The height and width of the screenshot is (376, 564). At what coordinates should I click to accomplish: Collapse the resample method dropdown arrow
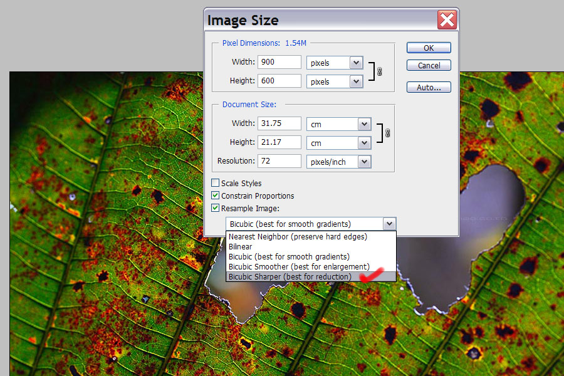click(389, 224)
